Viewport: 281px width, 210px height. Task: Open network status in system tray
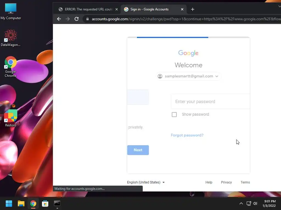(249, 203)
